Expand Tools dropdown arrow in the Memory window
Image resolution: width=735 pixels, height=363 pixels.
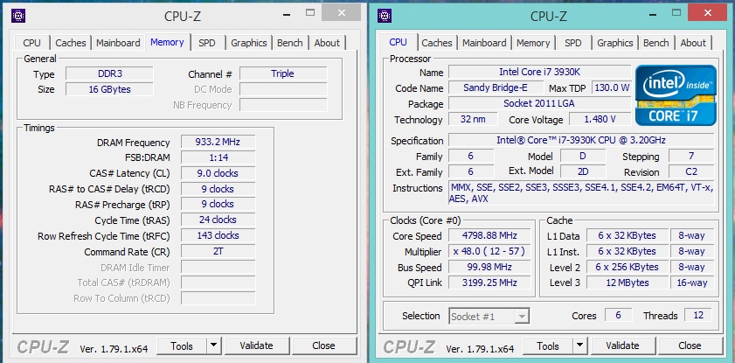pyautogui.click(x=214, y=346)
